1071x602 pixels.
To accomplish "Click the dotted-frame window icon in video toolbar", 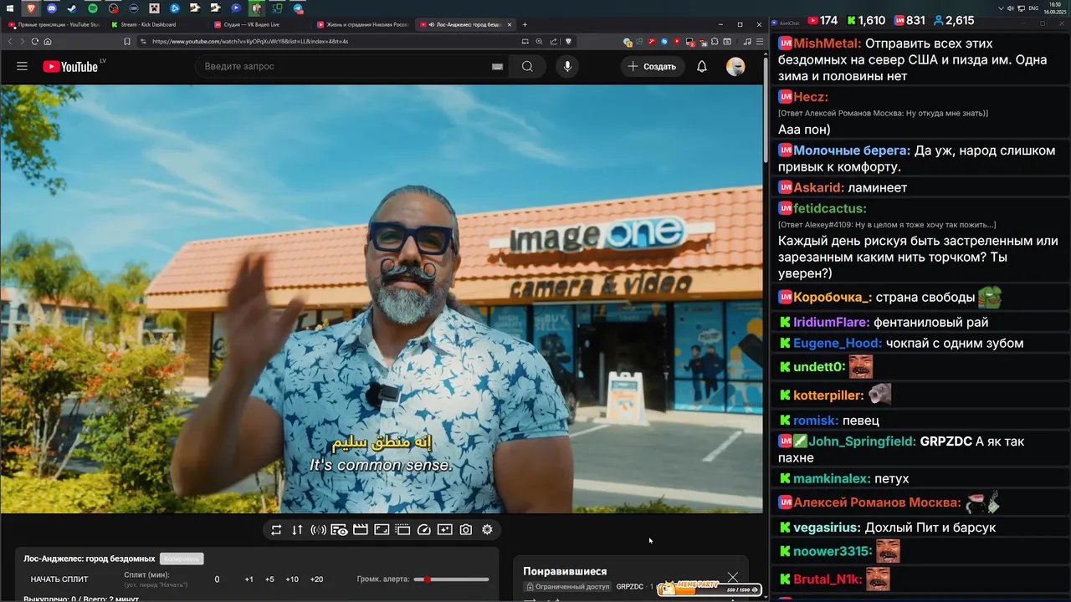I will tap(402, 529).
